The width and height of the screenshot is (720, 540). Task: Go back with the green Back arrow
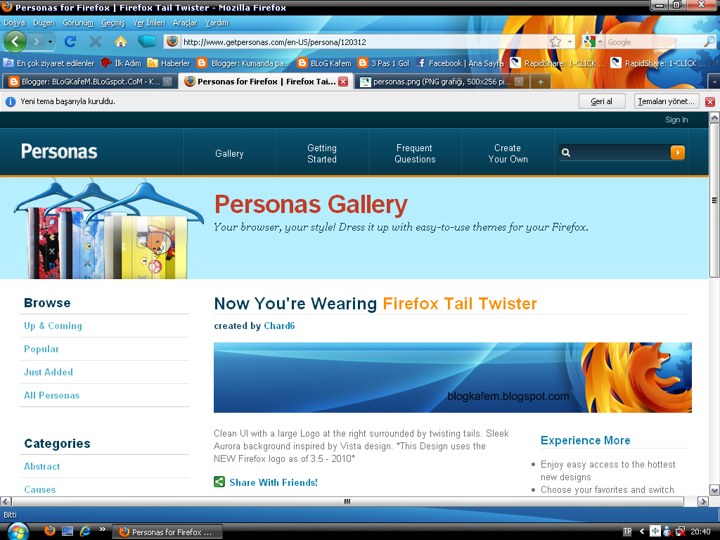tap(15, 41)
